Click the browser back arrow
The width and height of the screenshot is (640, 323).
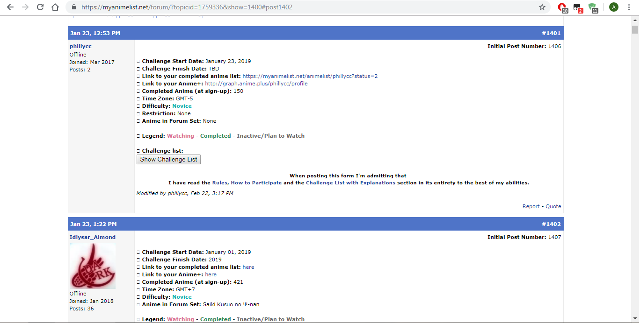tap(10, 7)
